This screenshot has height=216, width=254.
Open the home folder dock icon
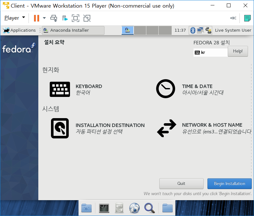tap(167, 208)
